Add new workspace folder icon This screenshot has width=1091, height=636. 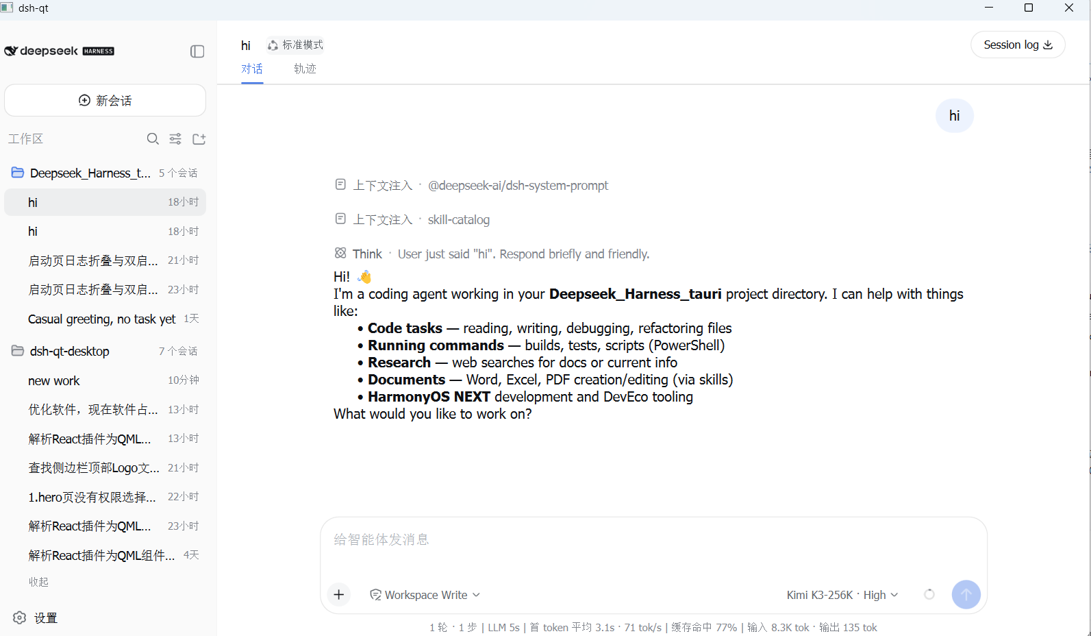[199, 139]
